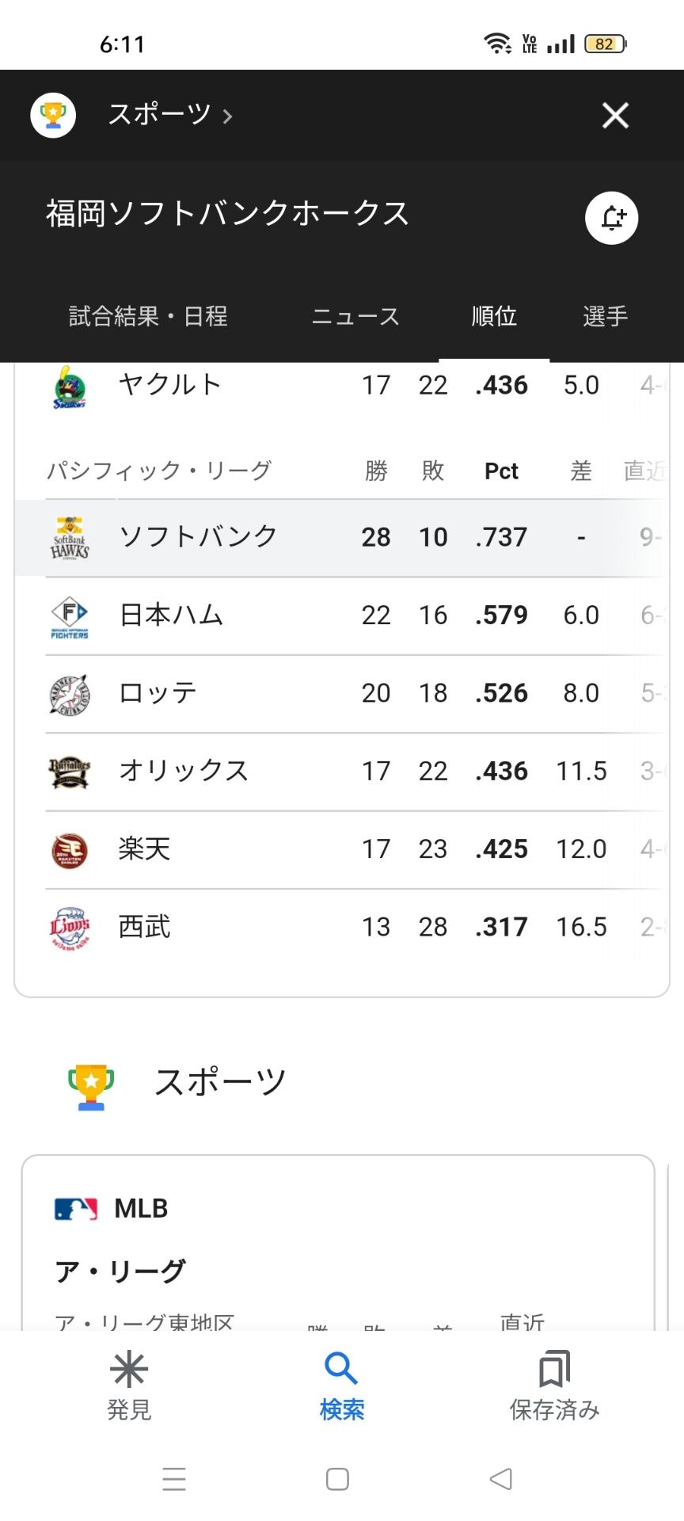Switch to the ニュース tab

tap(355, 316)
